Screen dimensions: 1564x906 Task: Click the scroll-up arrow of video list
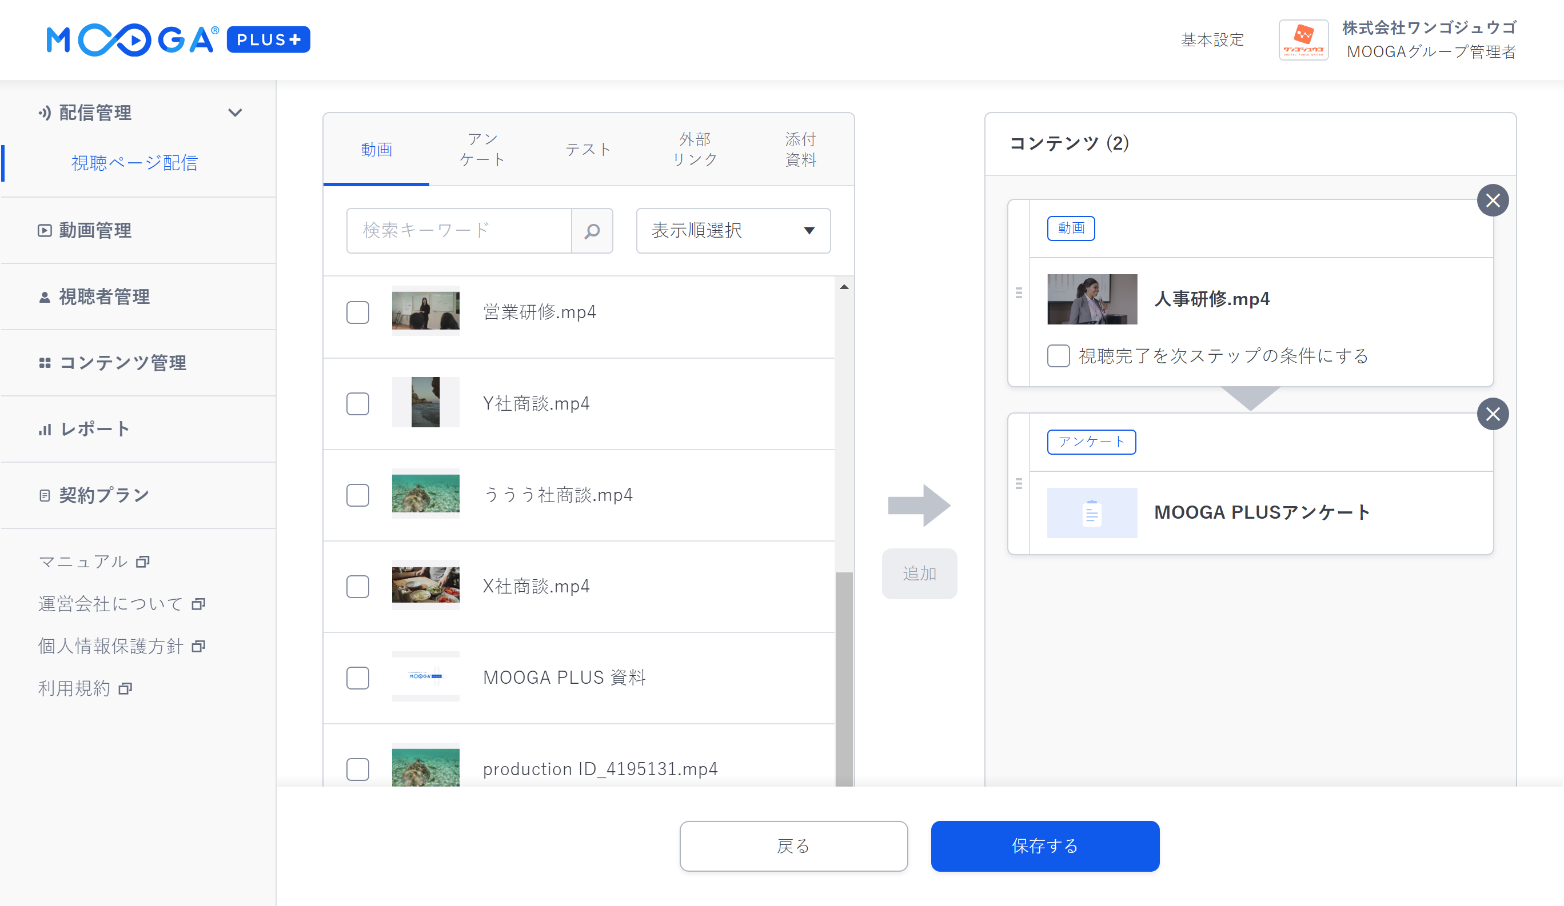click(843, 287)
